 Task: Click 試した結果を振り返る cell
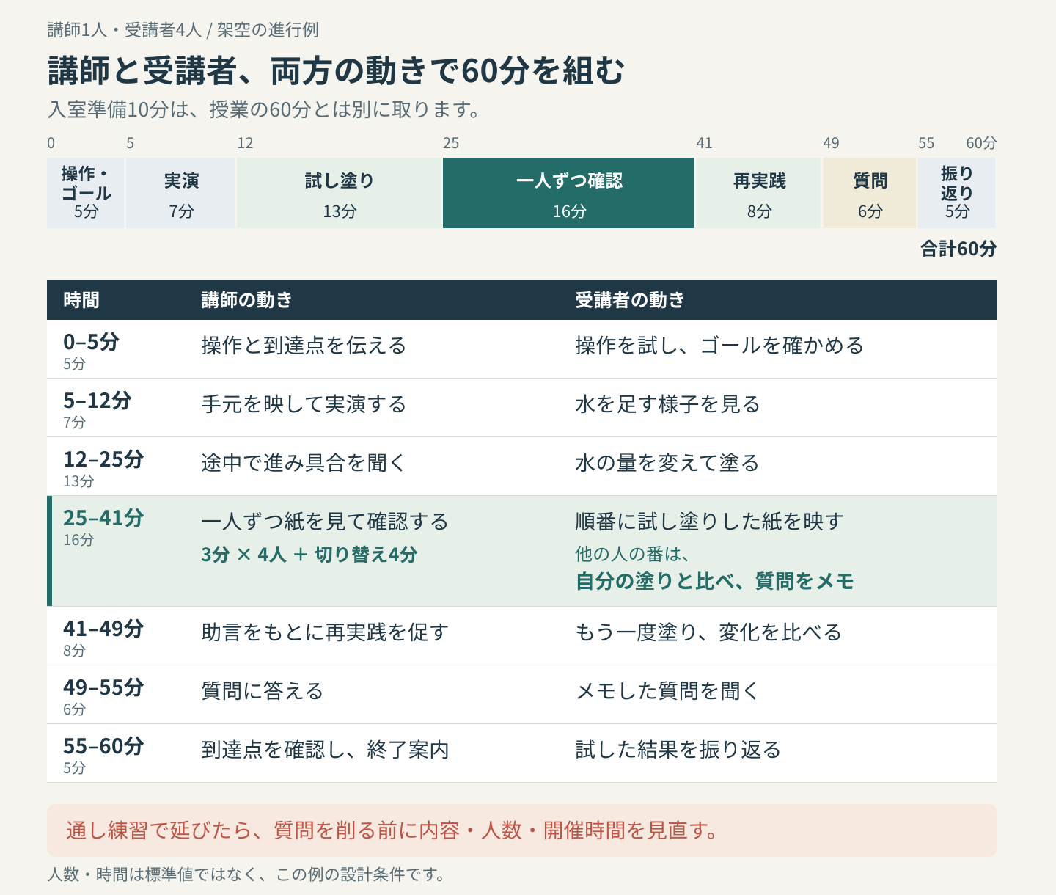(x=678, y=750)
